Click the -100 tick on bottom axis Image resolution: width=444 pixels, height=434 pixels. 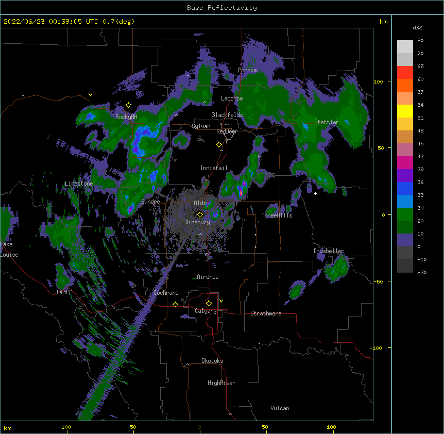click(x=64, y=427)
